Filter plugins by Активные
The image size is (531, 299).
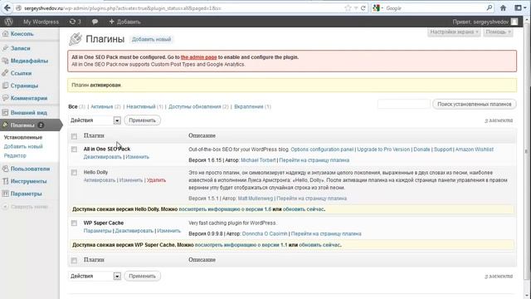coord(101,106)
